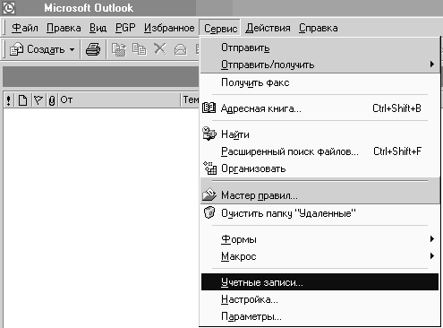Close the open Сервис menu
Image resolution: width=443 pixels, height=328 pixels.
tap(220, 28)
